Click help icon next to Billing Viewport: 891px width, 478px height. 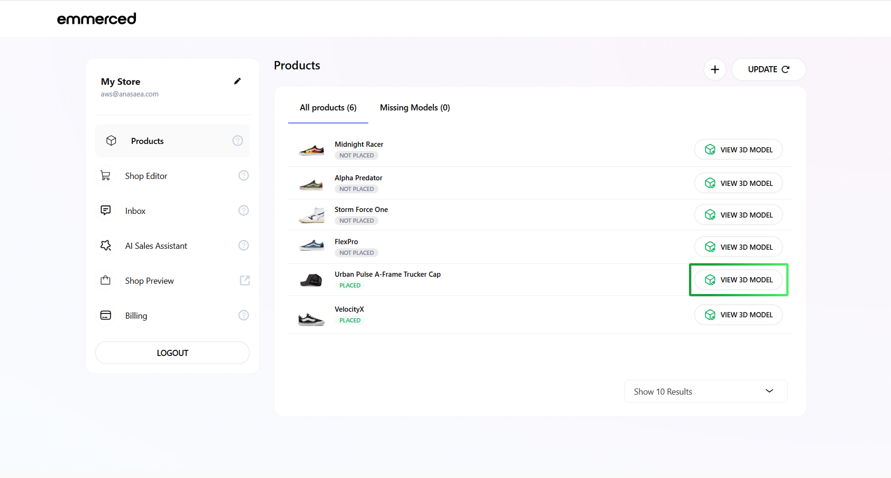pyautogui.click(x=243, y=315)
